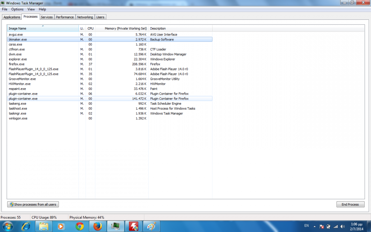
Task: Open Windows Explorer folder icon in taskbar
Action: [44, 226]
